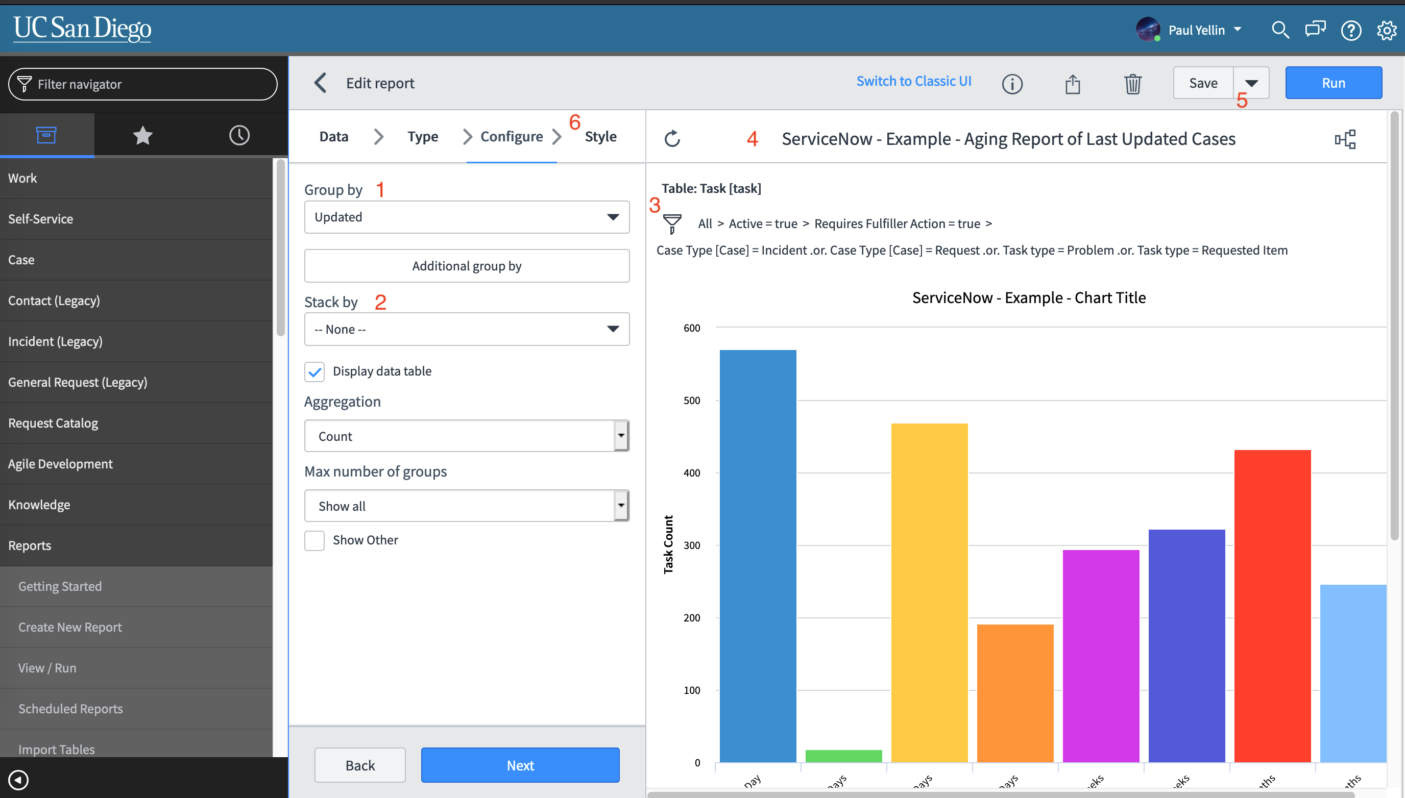This screenshot has height=798, width=1405.
Task: Click the tall blue chart bar
Action: click(x=758, y=556)
